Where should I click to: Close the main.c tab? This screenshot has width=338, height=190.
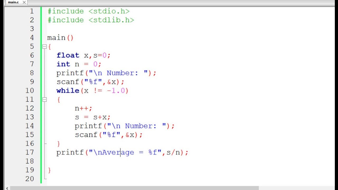click(24, 2)
